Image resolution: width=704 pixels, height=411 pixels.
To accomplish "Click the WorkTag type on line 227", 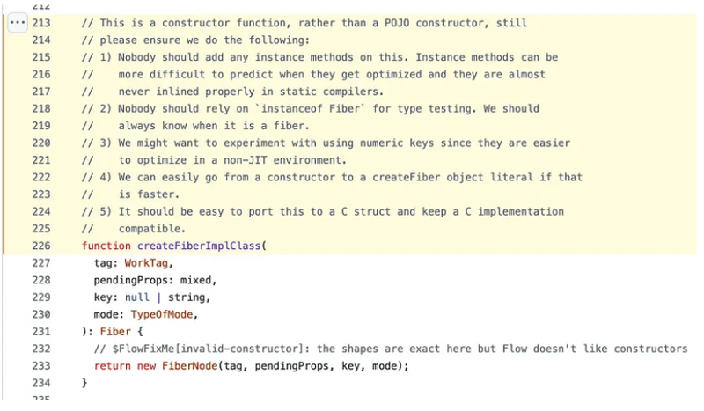I will (150, 263).
